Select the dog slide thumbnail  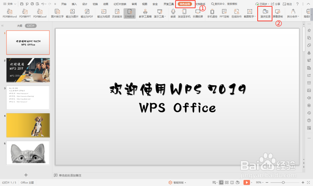coord(28,125)
